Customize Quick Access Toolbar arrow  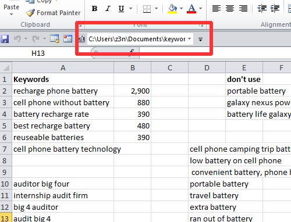click(x=200, y=40)
